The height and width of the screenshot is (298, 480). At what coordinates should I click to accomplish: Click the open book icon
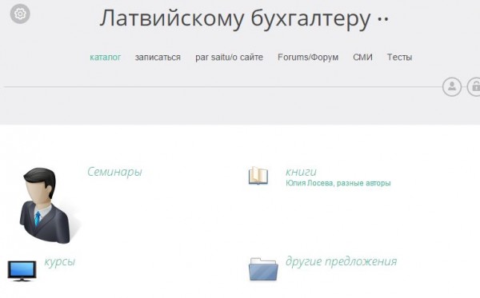258,176
